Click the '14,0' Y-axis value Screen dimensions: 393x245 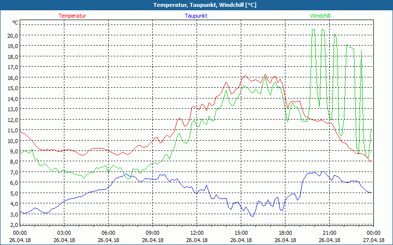pos(13,99)
